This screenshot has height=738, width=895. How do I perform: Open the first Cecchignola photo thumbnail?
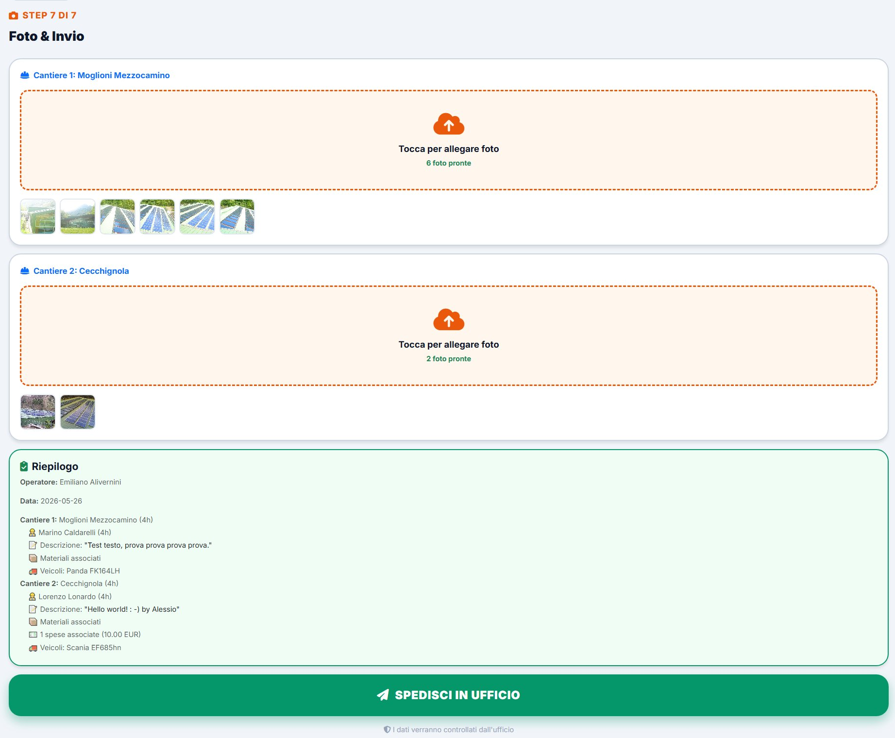38,412
